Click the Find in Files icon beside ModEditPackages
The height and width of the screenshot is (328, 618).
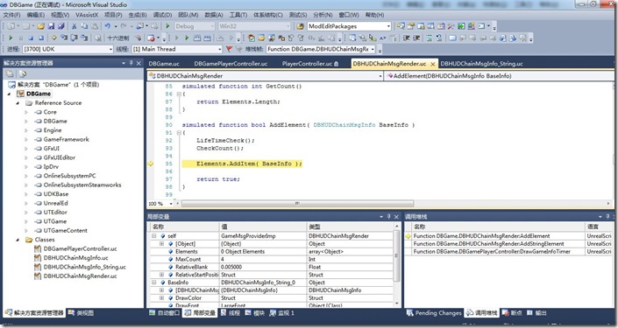click(x=301, y=26)
